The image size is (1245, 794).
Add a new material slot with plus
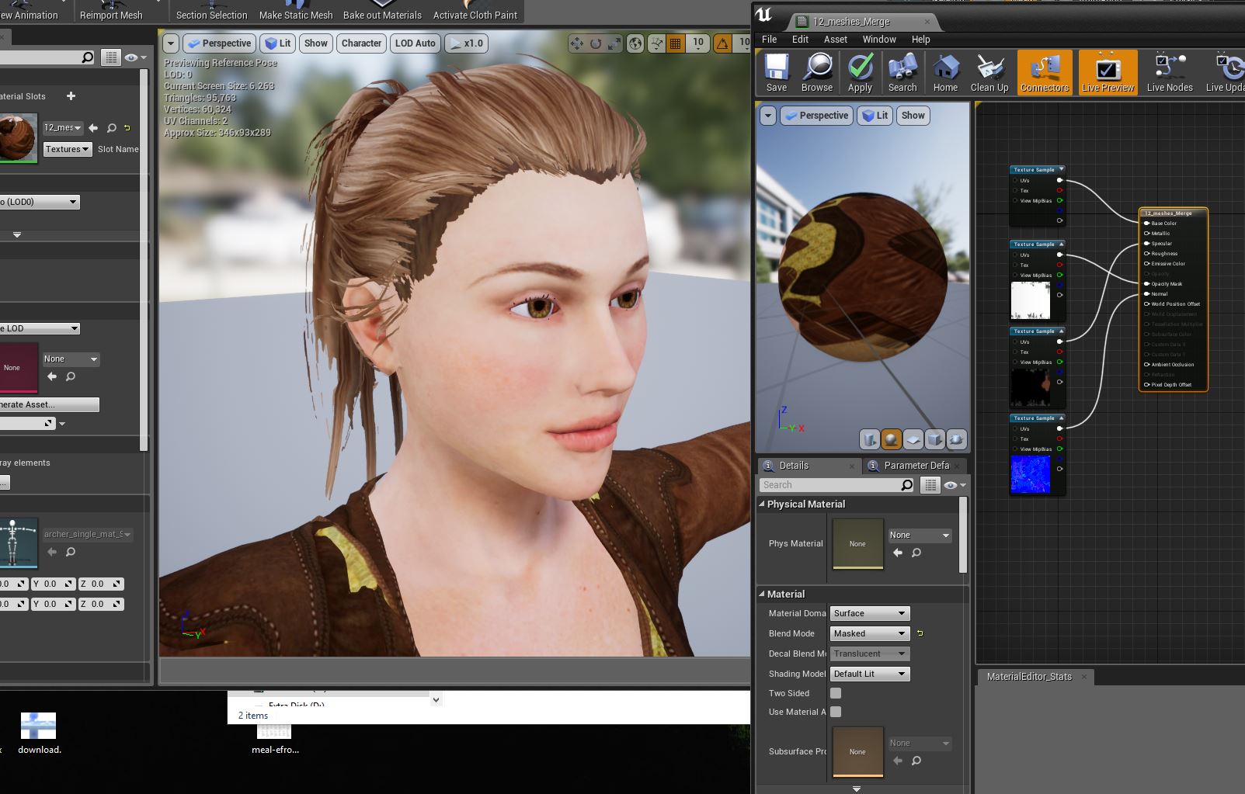pos(71,96)
